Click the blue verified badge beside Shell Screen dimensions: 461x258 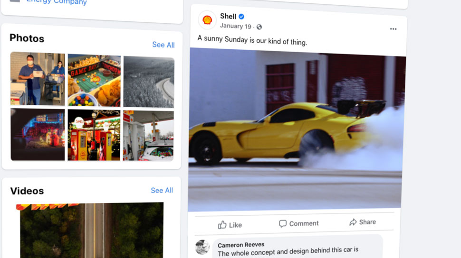tap(241, 17)
